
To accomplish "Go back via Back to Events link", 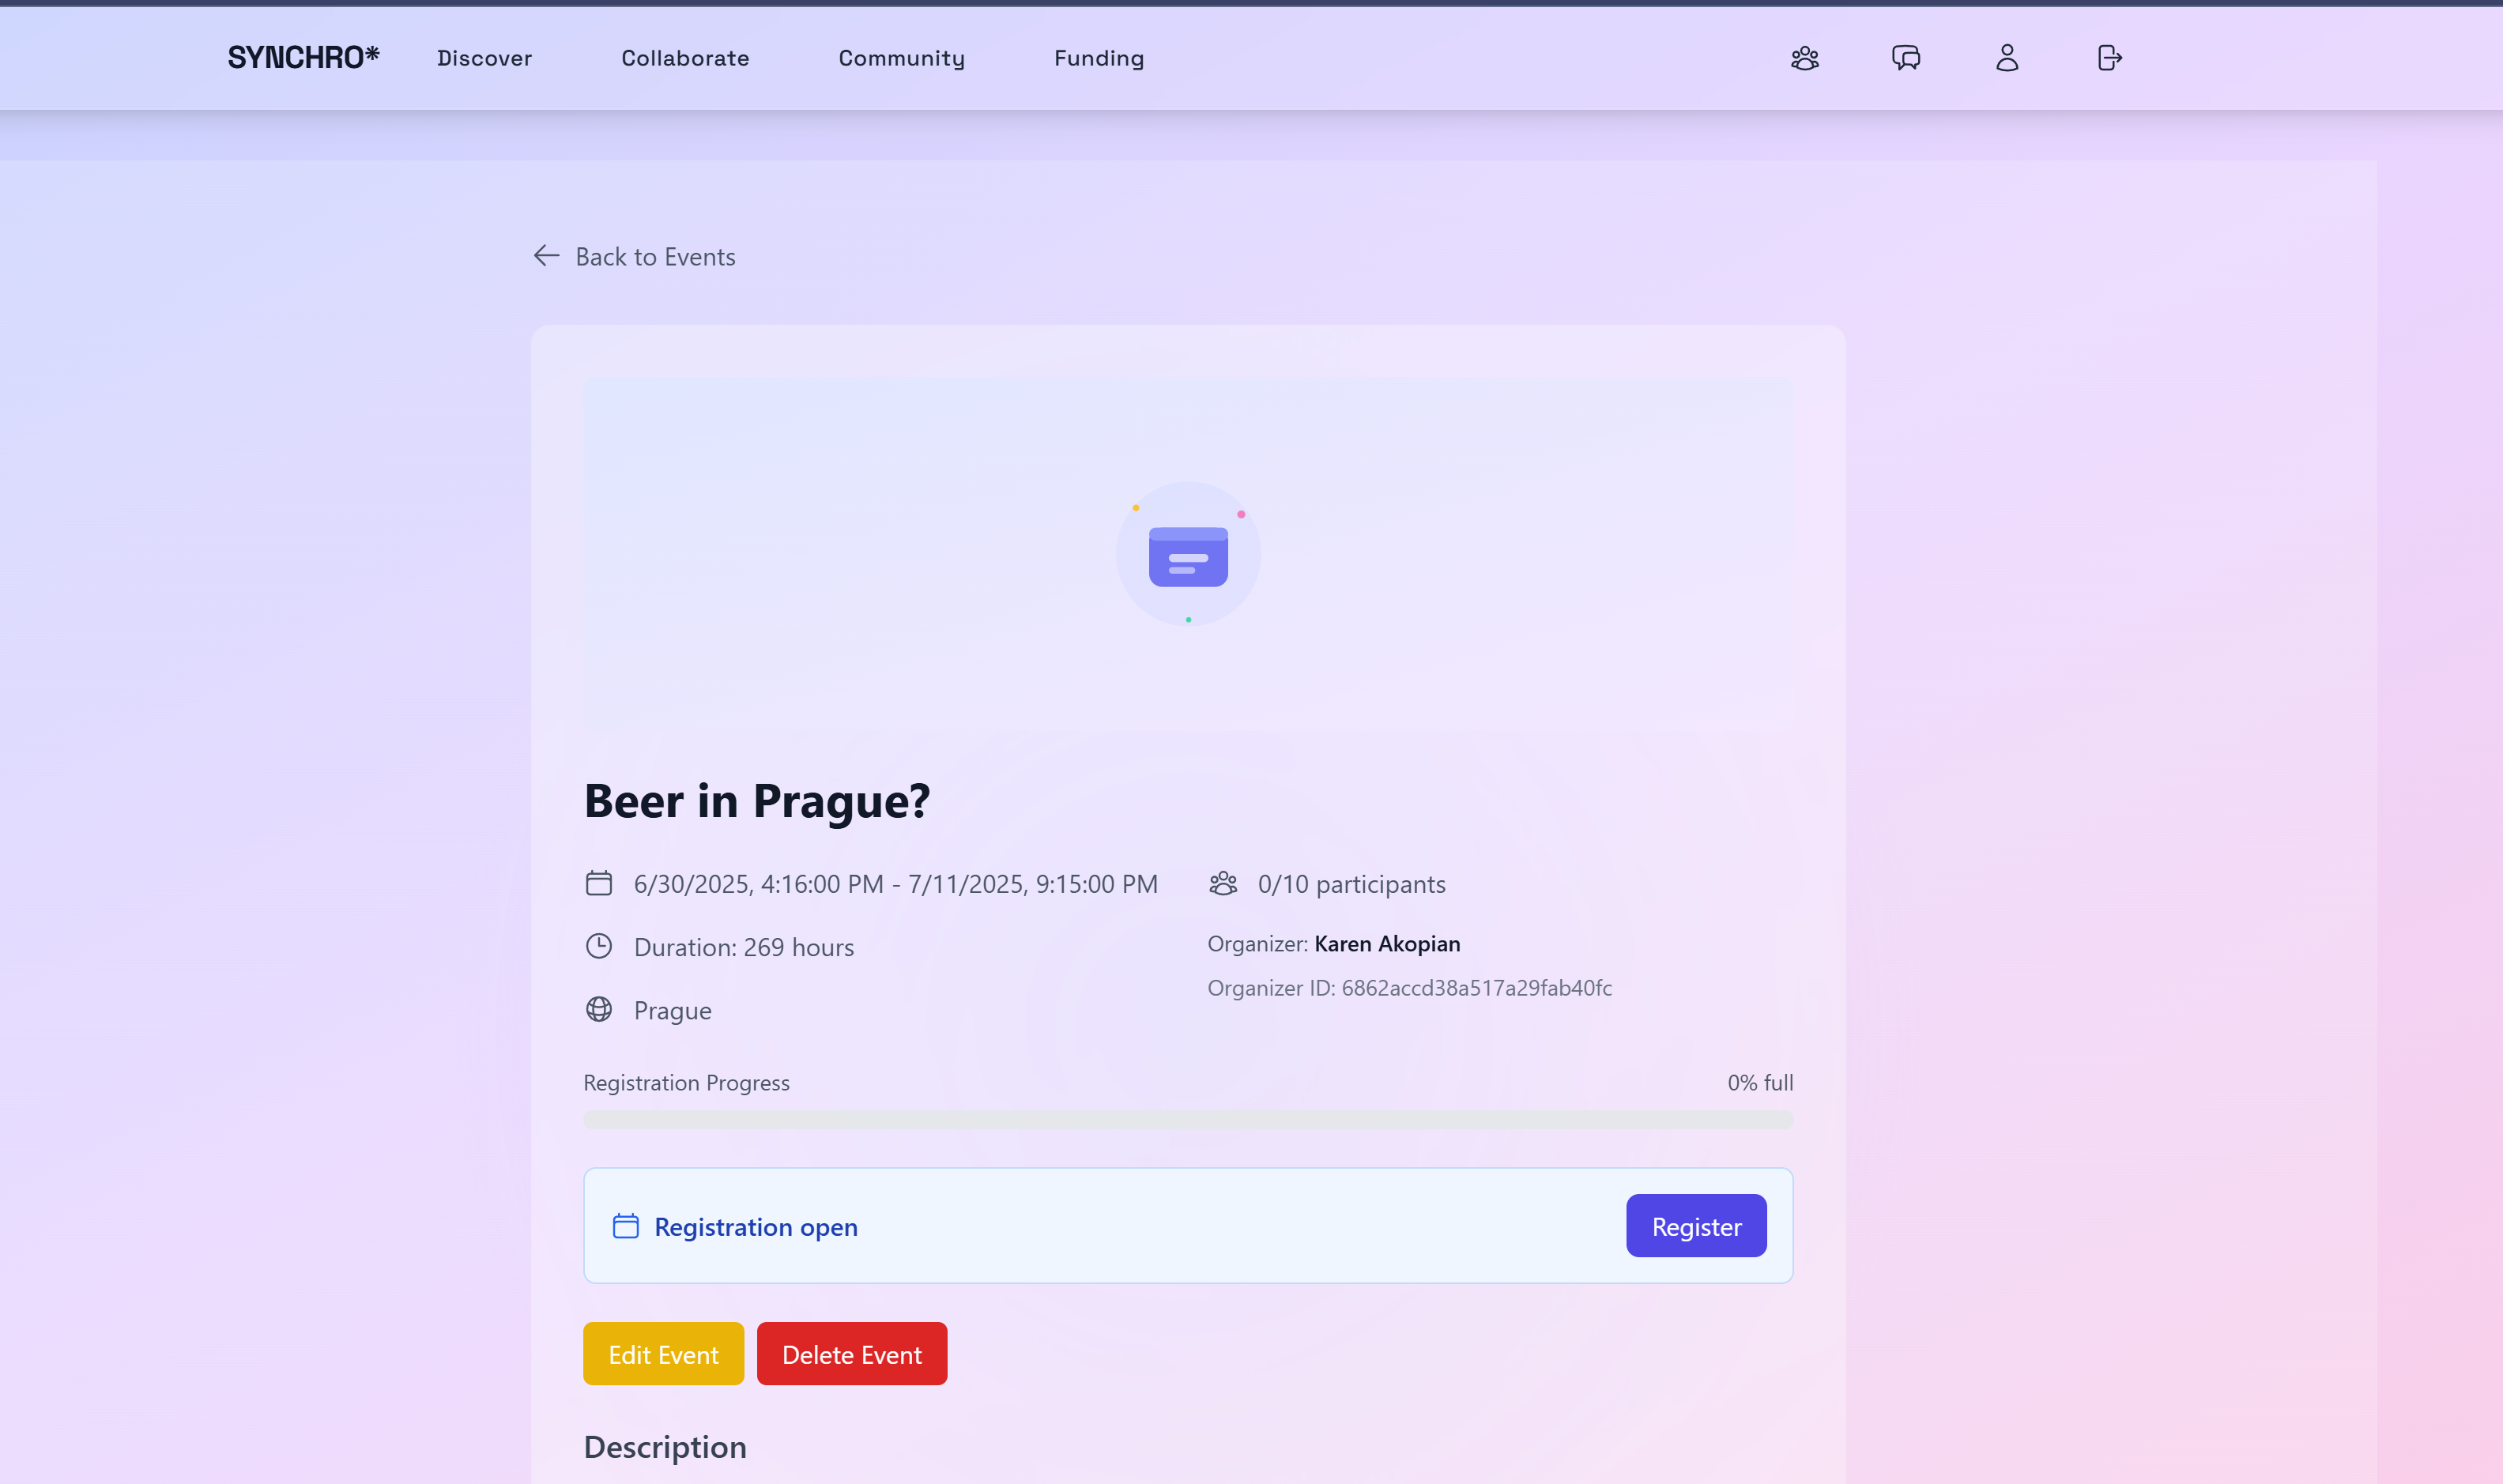I will point(655,257).
